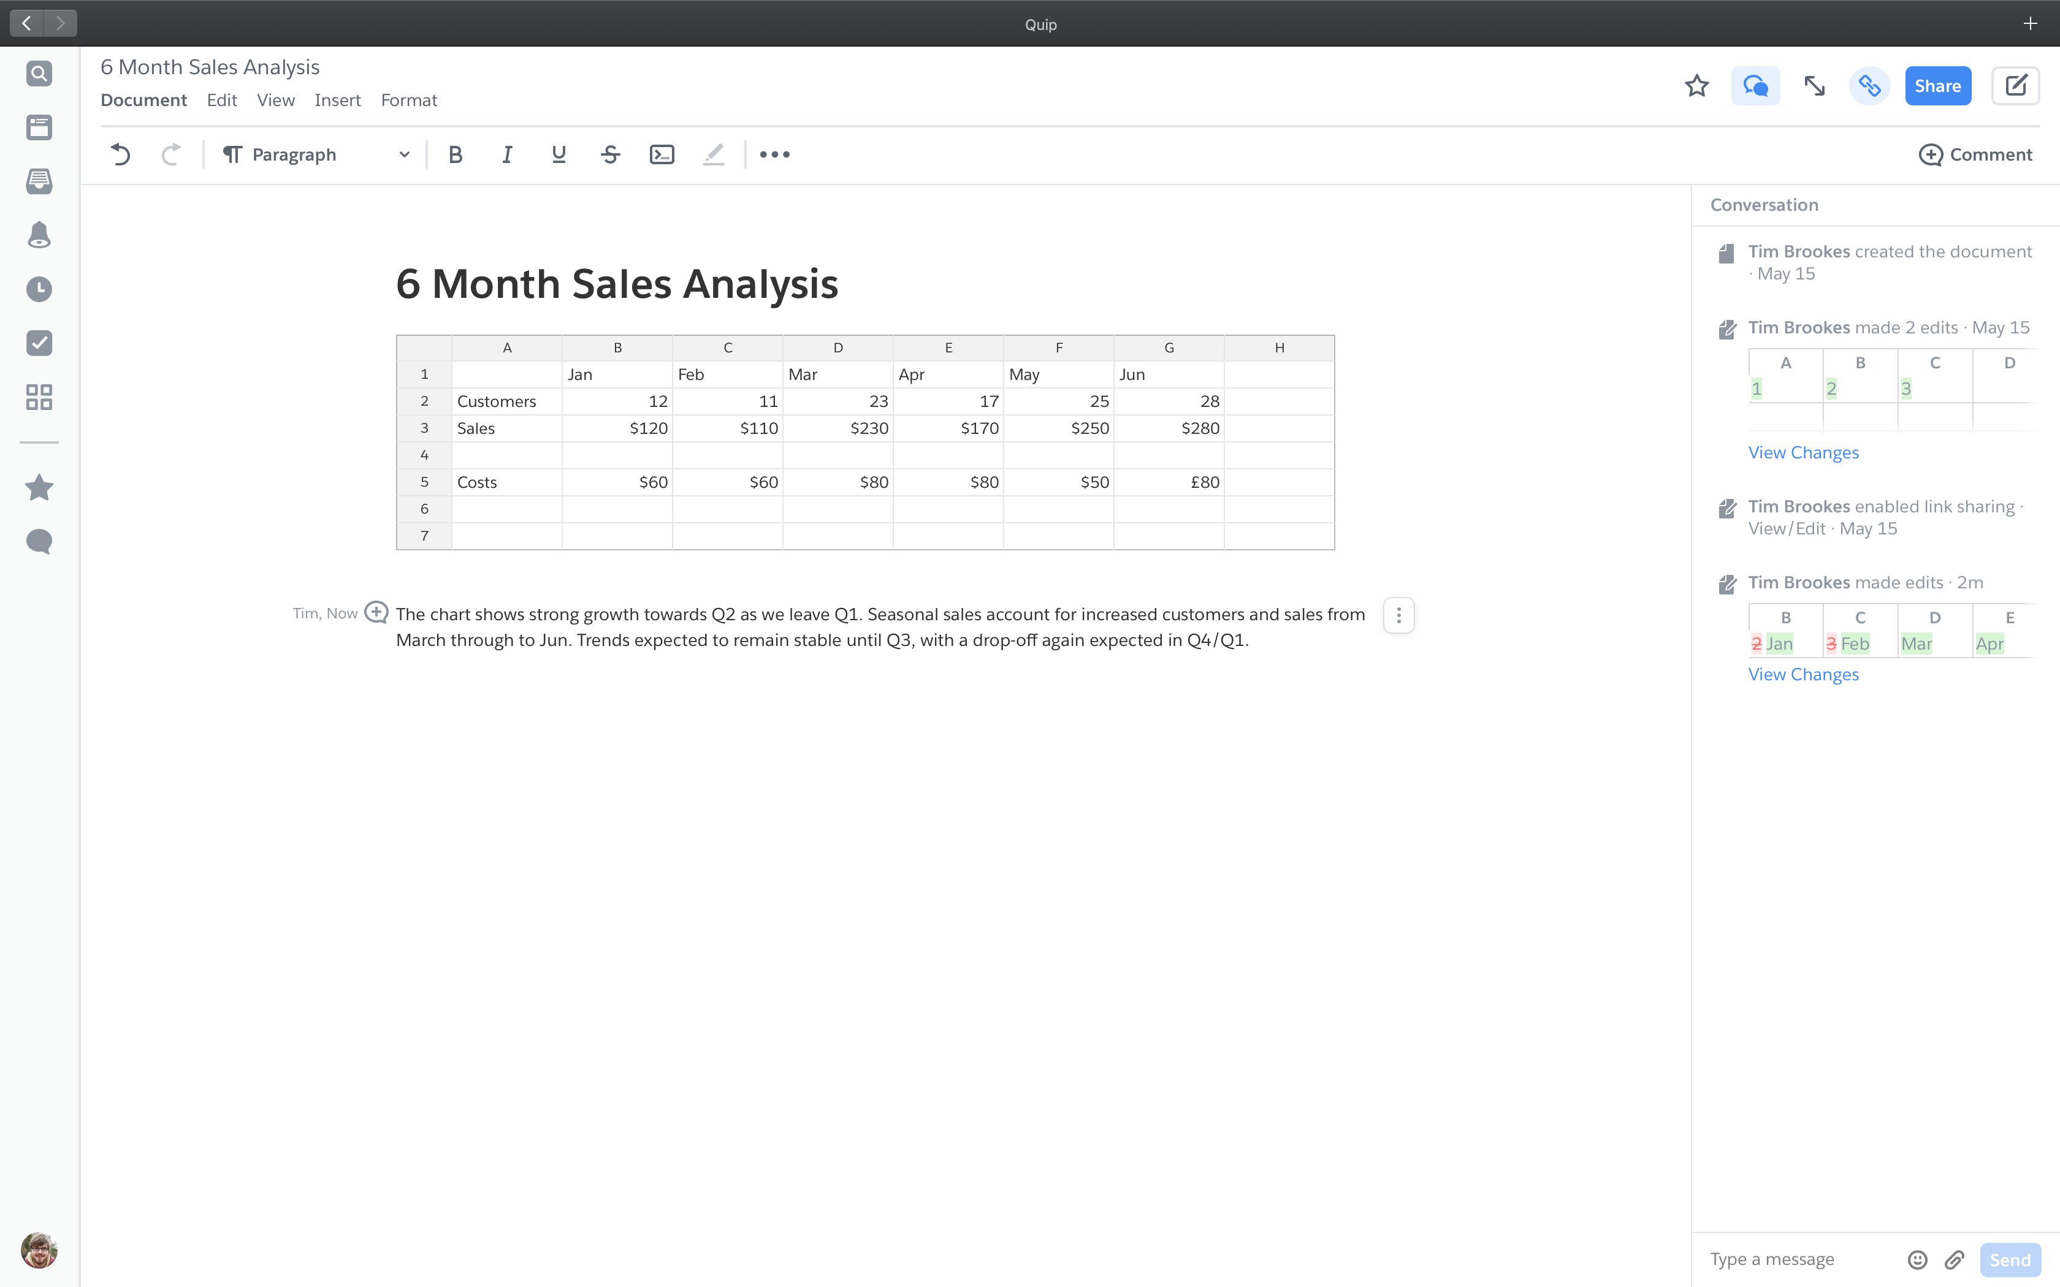This screenshot has height=1287, width=2060.
Task: Open the search icon in sidebar
Action: [39, 74]
